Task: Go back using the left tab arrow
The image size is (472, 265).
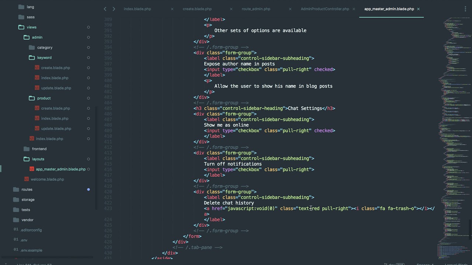Action: 105,9
